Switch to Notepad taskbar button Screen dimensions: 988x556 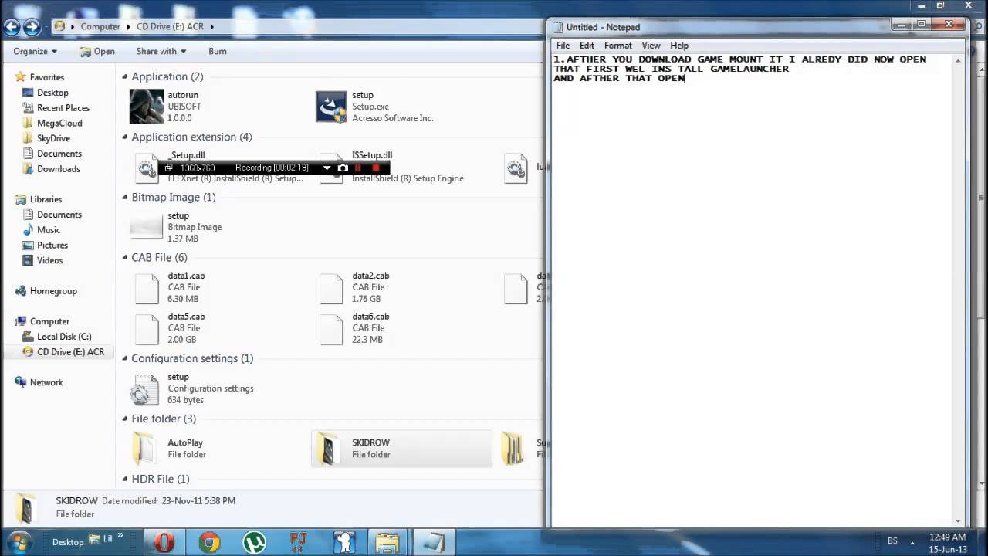tap(433, 542)
